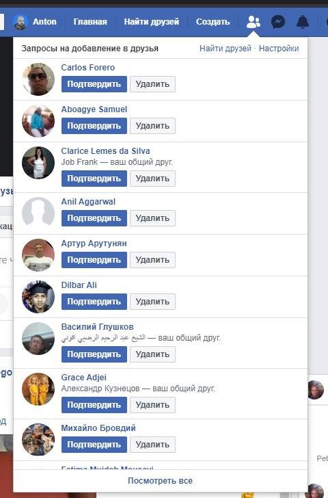
Task: Delete Aboagye Samuel's friend request
Action: pos(152,126)
